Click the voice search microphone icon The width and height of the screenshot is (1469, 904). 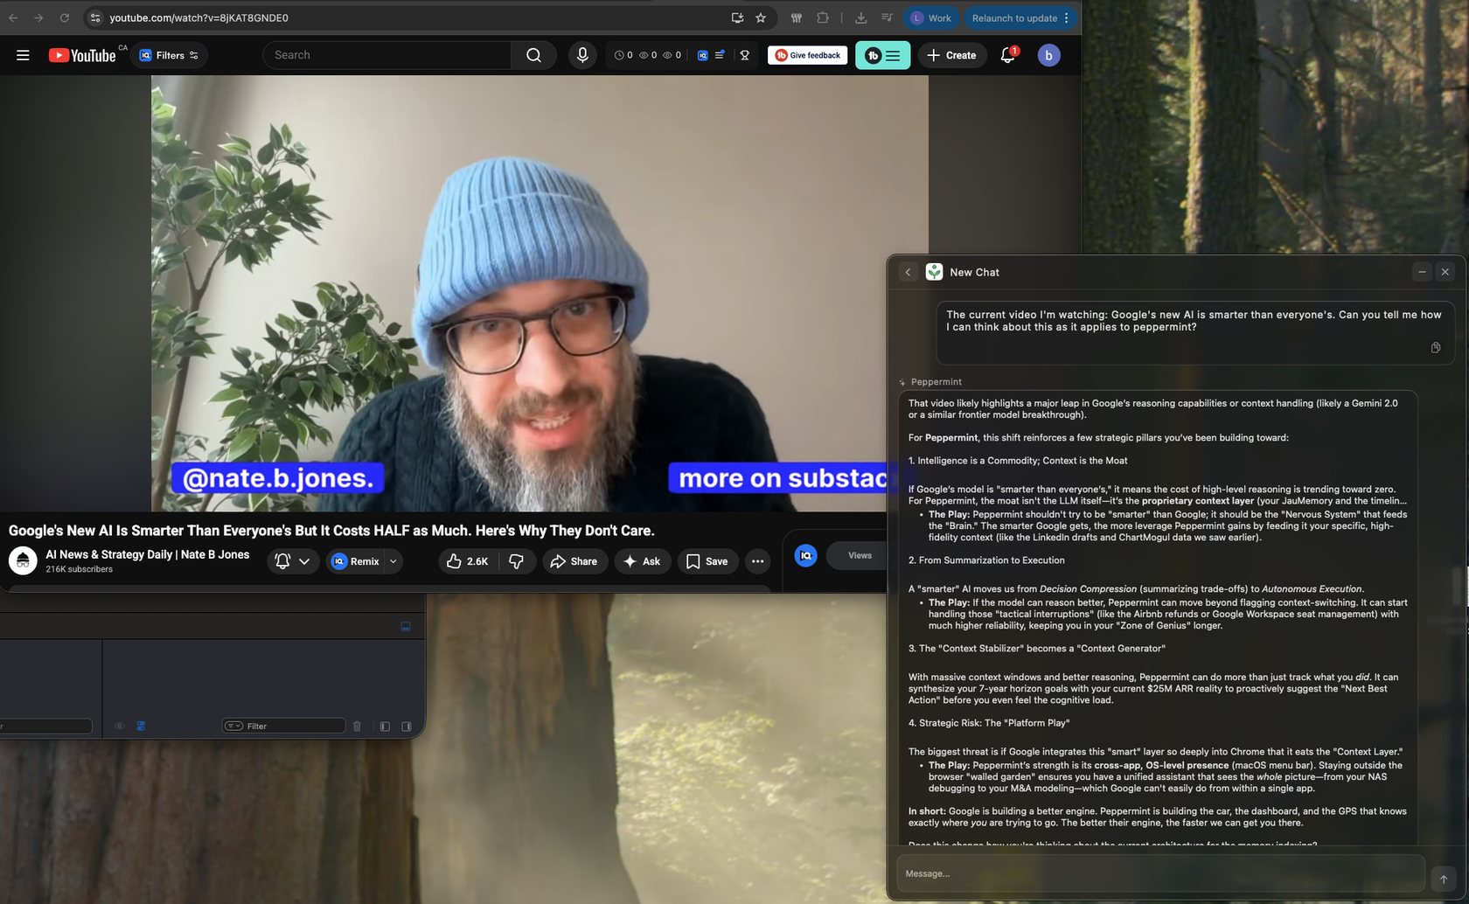582,55
